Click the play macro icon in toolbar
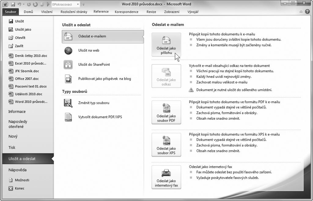 point(48,4)
